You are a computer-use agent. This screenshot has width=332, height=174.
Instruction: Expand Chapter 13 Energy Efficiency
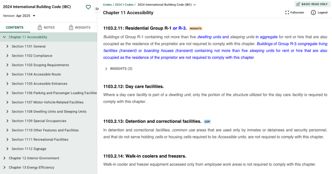5,168
